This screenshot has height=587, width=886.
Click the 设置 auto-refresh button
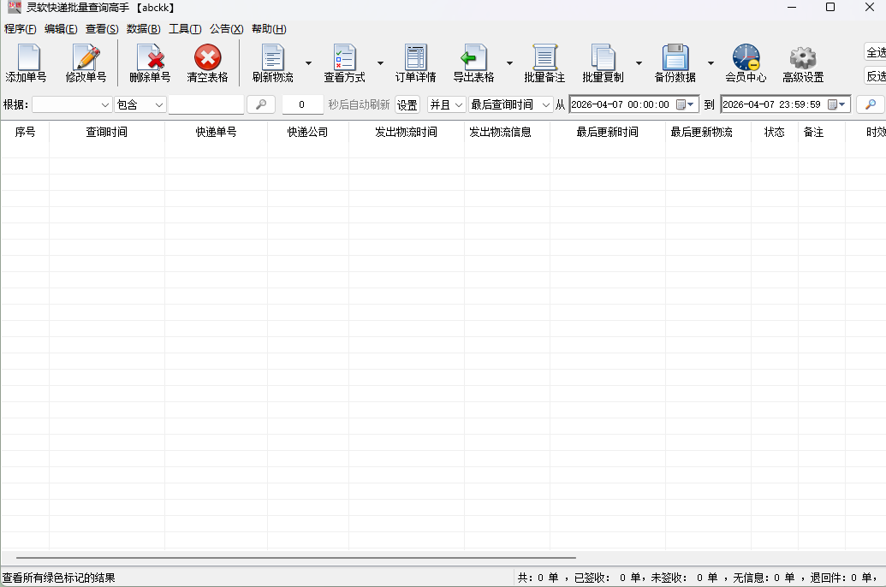pyautogui.click(x=407, y=104)
